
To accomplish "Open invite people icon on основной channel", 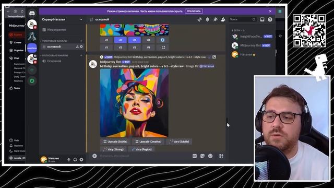I will pos(77,46).
